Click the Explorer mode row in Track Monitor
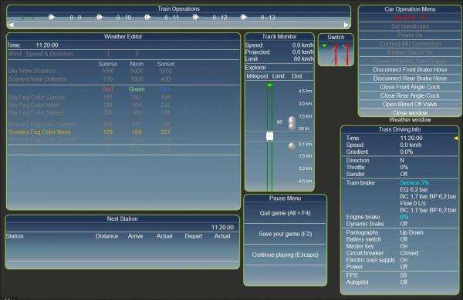The width and height of the screenshot is (463, 300). pos(279,68)
